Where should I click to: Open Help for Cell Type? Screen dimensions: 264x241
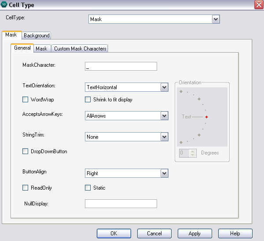point(235,234)
